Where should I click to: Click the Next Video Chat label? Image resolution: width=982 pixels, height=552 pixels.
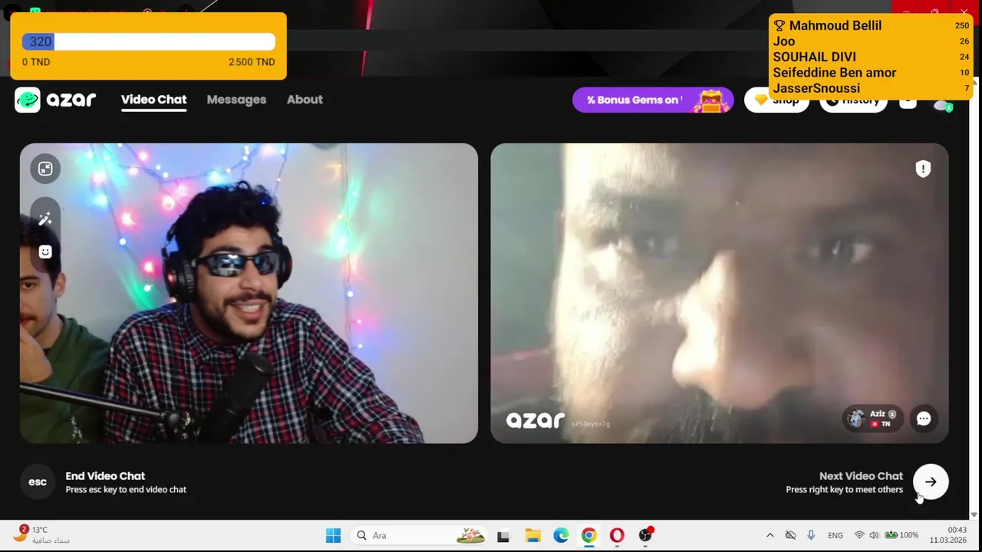click(861, 476)
